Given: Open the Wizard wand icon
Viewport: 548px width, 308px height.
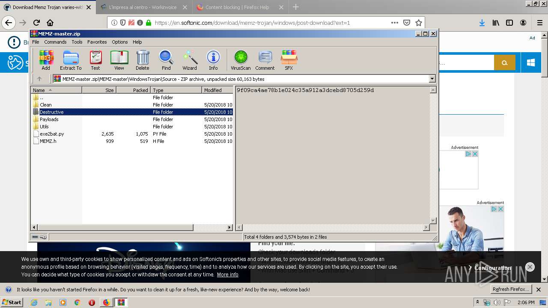Looking at the screenshot, I should (x=190, y=60).
